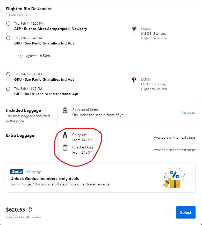
Task: Click the GIG arrival timeline circle
Action: 8,89
